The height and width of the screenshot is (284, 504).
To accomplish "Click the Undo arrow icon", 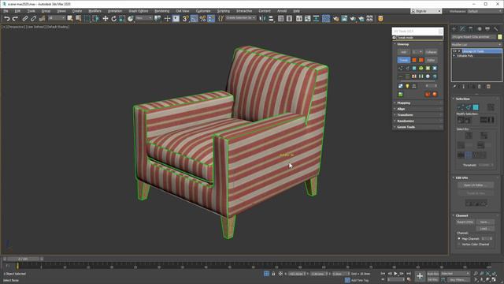I will pyautogui.click(x=6, y=19).
